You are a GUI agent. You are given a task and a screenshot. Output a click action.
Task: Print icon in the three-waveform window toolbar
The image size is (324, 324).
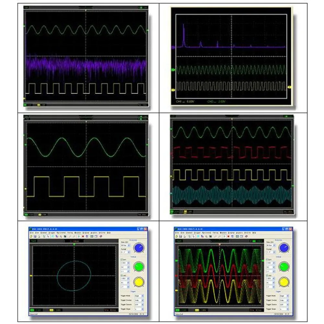(185, 237)
